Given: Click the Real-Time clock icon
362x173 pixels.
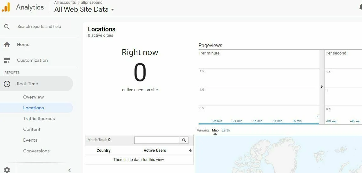Looking at the screenshot, I should pos(7,84).
